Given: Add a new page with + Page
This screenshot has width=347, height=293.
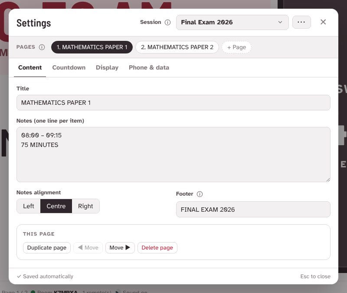Looking at the screenshot, I should tap(236, 47).
